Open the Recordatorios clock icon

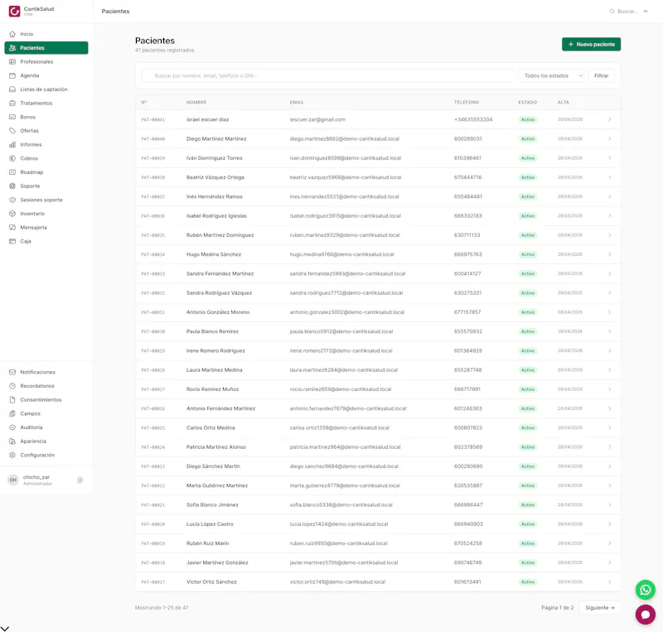click(x=12, y=386)
